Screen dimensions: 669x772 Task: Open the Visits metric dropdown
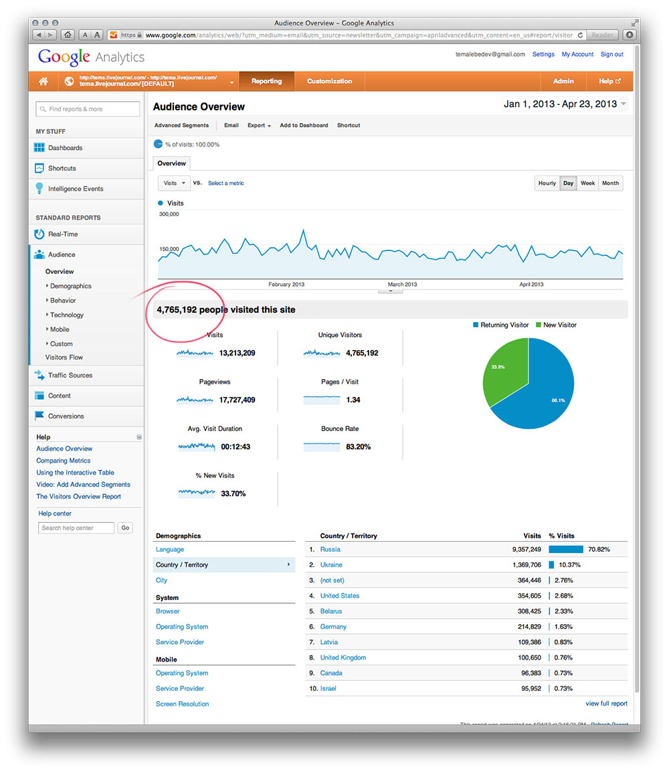[174, 183]
